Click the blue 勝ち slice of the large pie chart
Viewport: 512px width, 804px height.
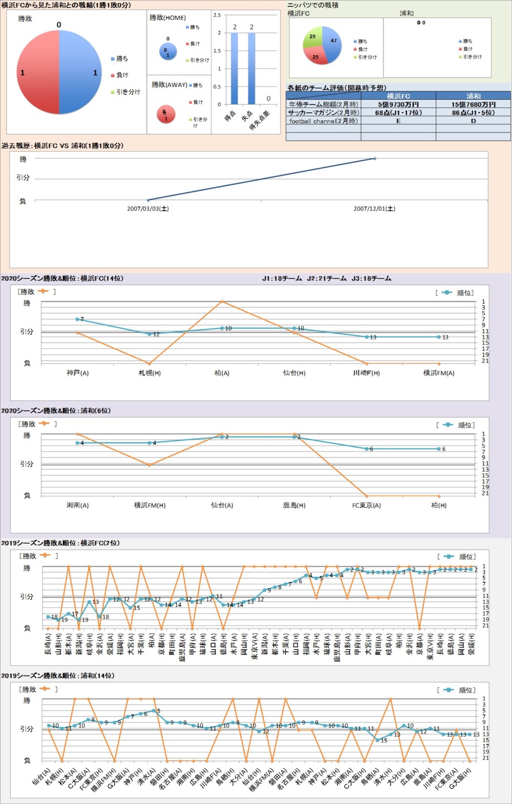click(x=82, y=72)
